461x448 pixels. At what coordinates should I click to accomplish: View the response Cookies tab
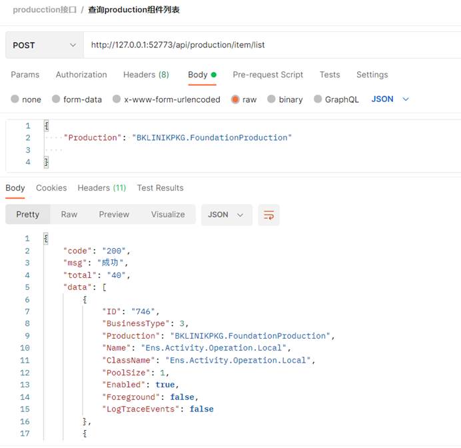tap(51, 188)
